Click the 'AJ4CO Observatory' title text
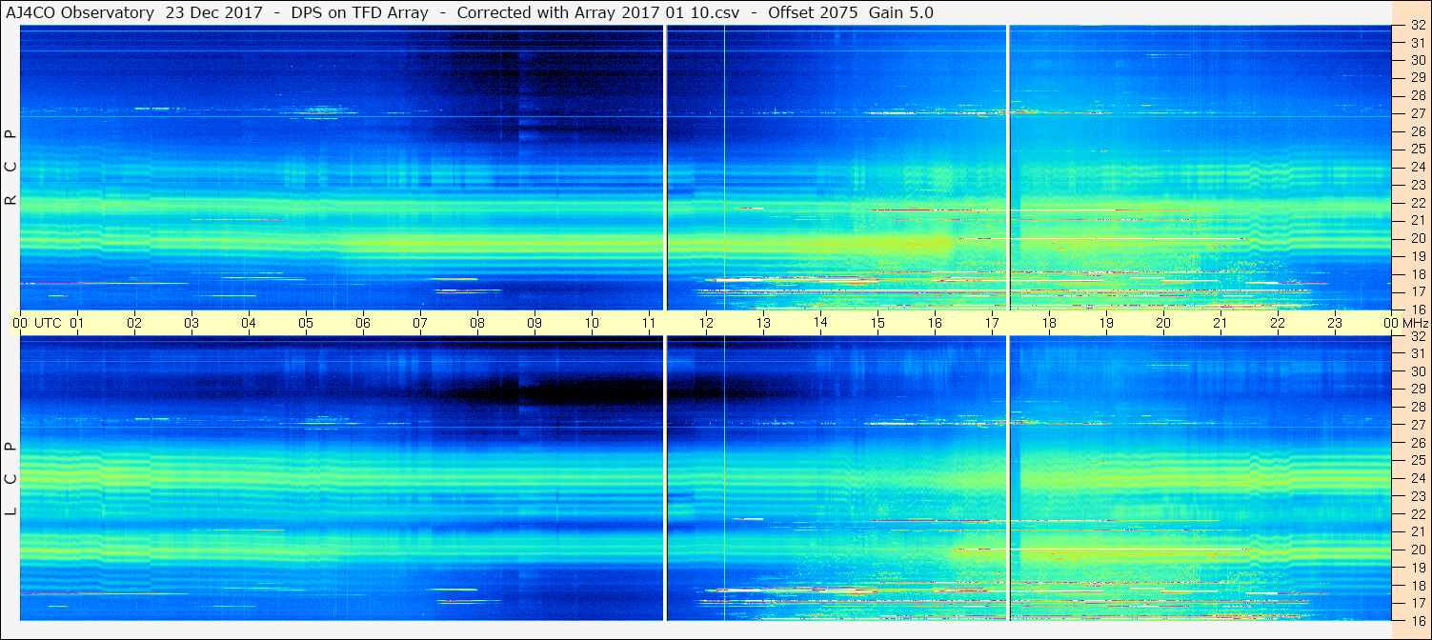The image size is (1432, 640). point(78,12)
